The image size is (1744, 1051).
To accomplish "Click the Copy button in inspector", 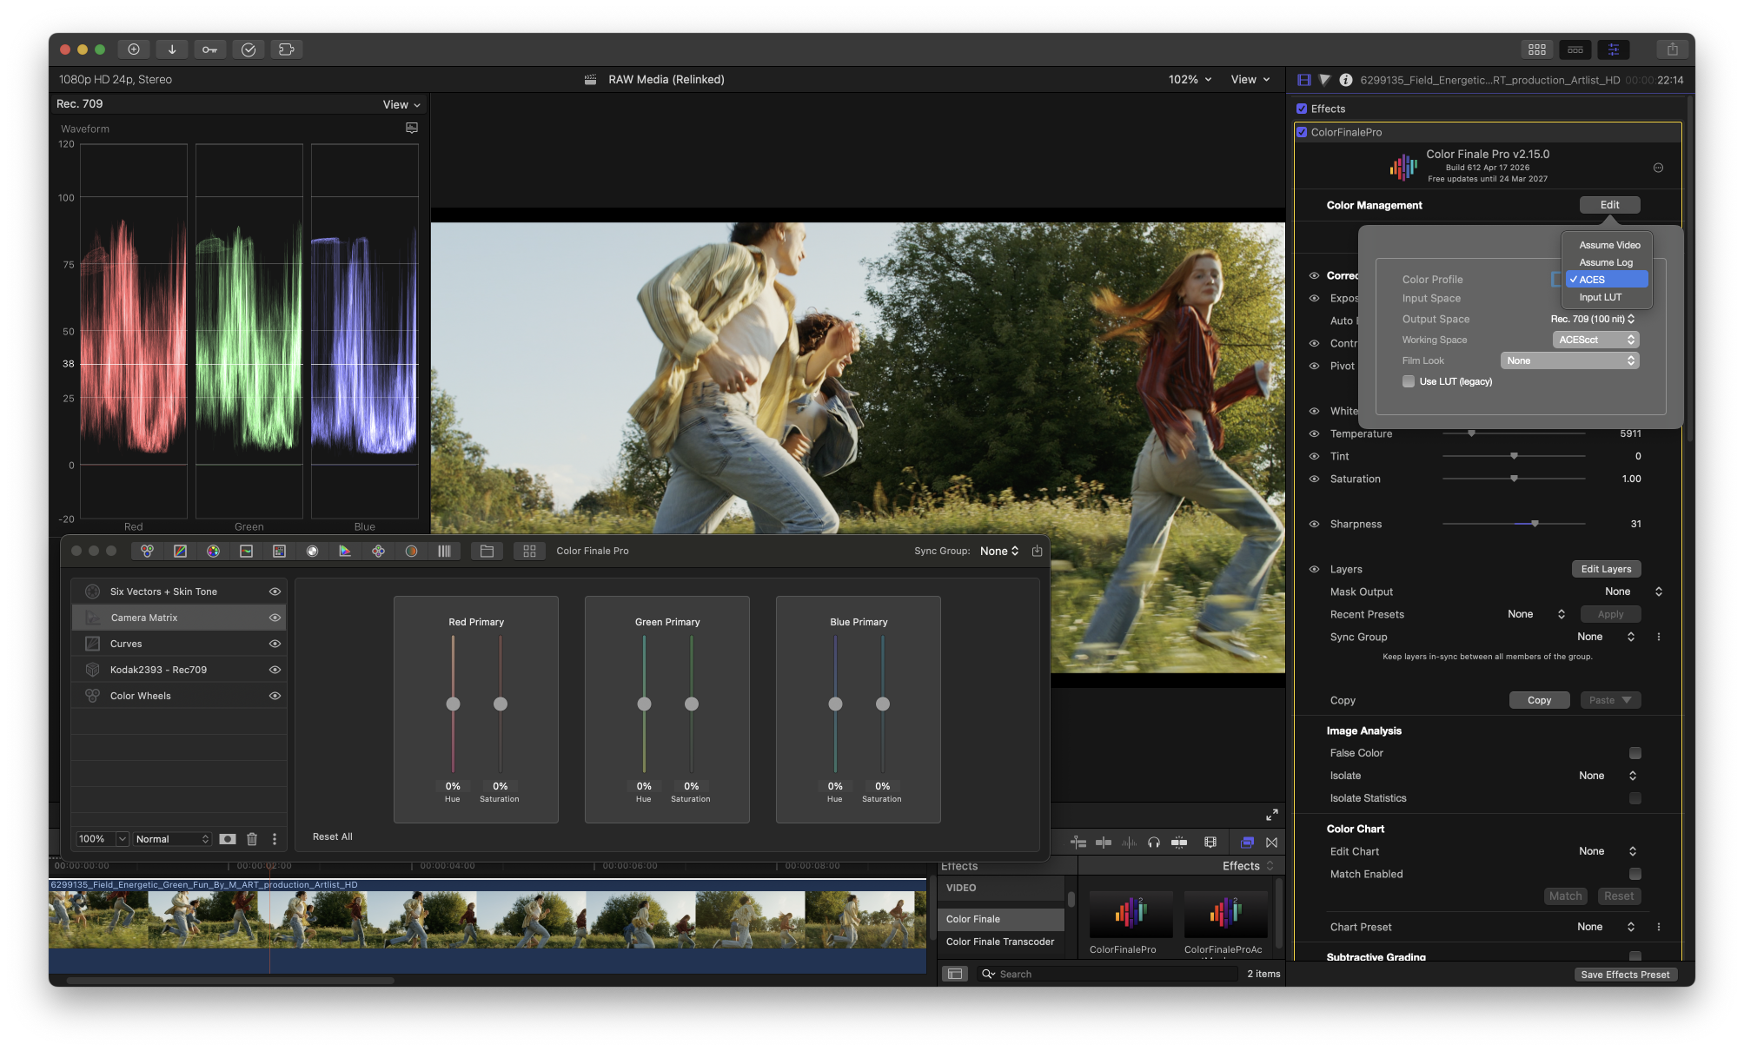I will point(1539,701).
